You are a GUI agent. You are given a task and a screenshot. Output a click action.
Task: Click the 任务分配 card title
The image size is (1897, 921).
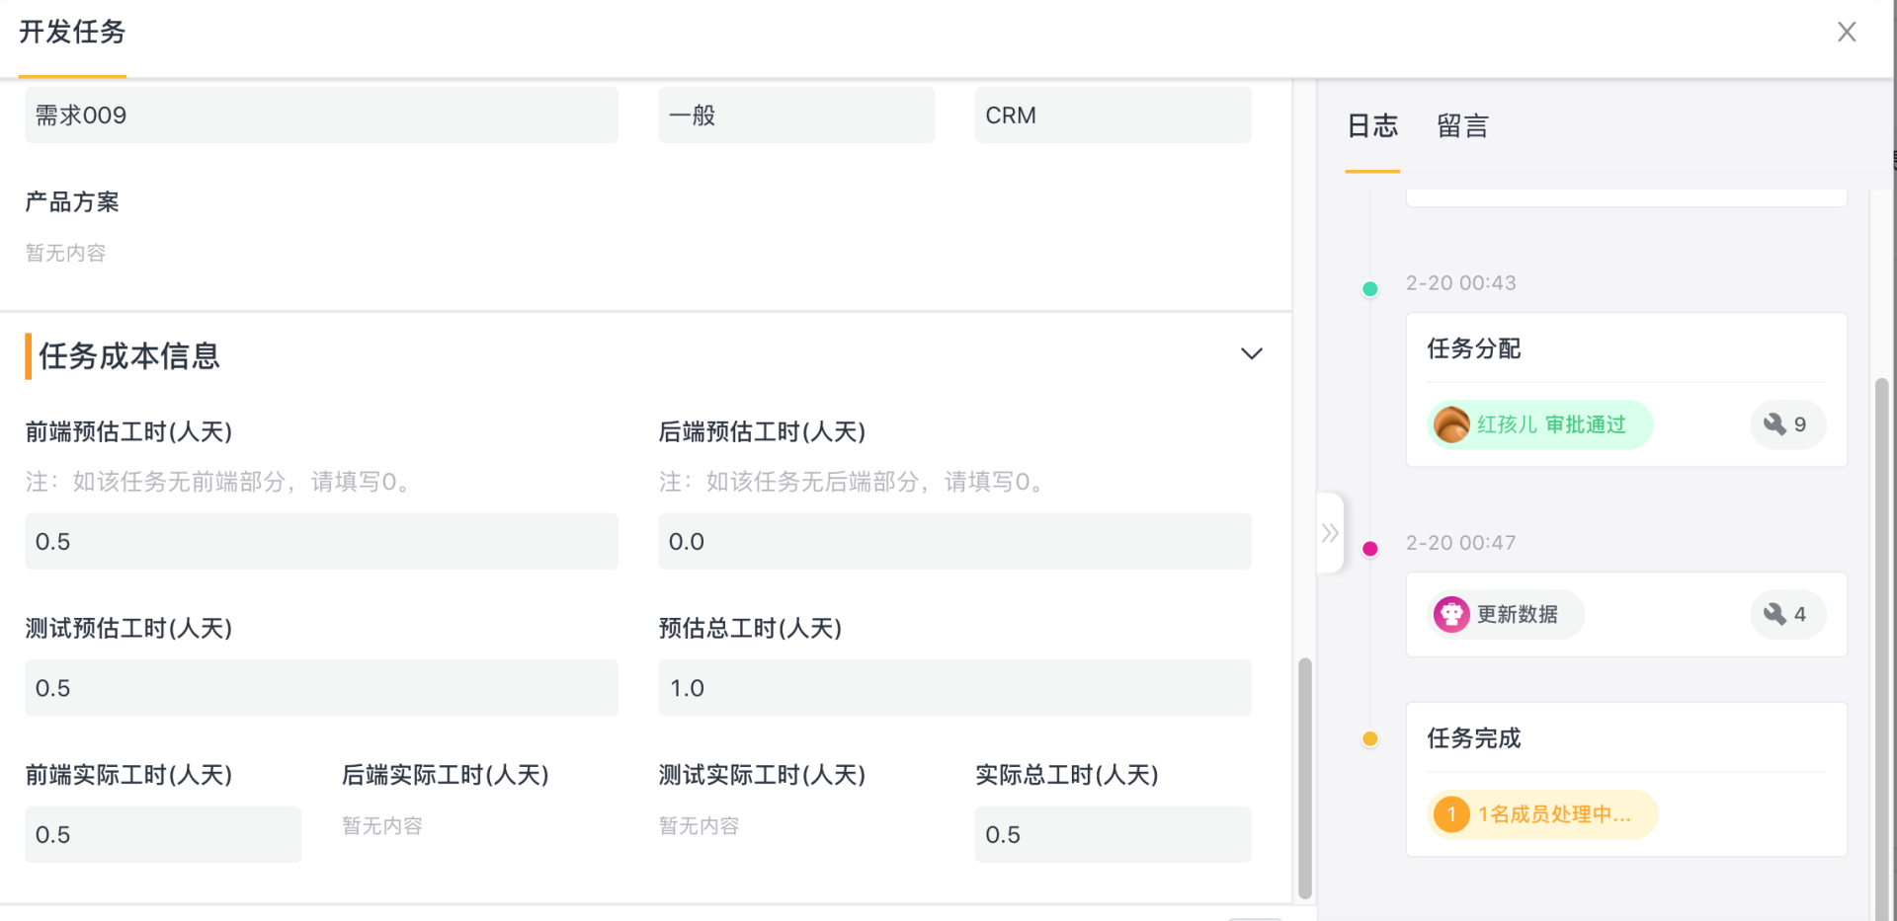click(x=1473, y=348)
